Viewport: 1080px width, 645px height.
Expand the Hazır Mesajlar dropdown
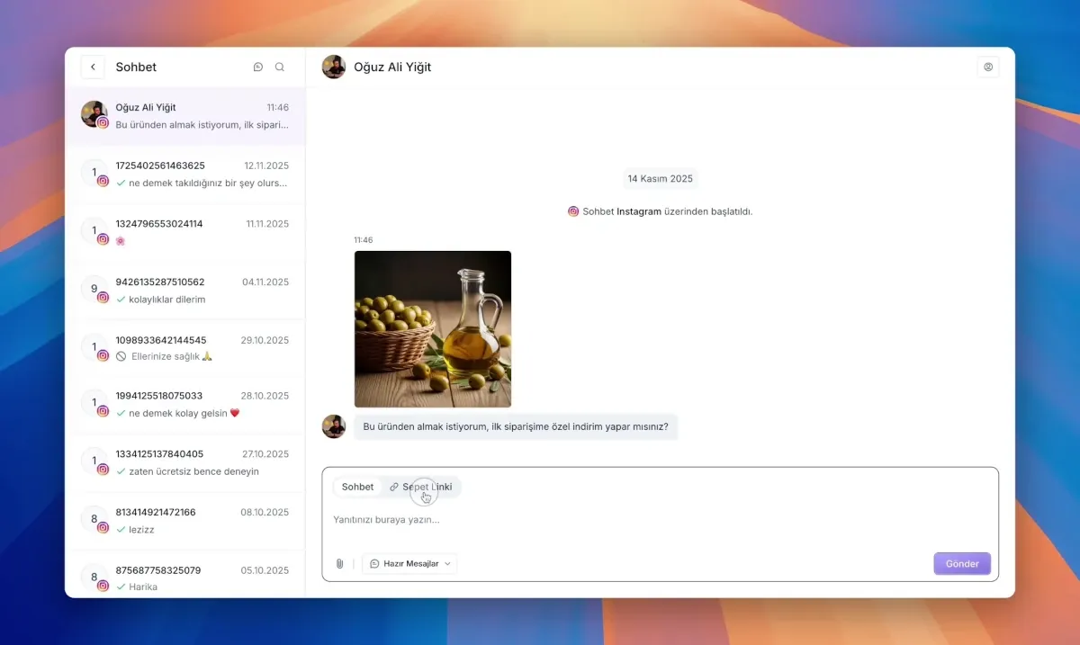(x=409, y=563)
